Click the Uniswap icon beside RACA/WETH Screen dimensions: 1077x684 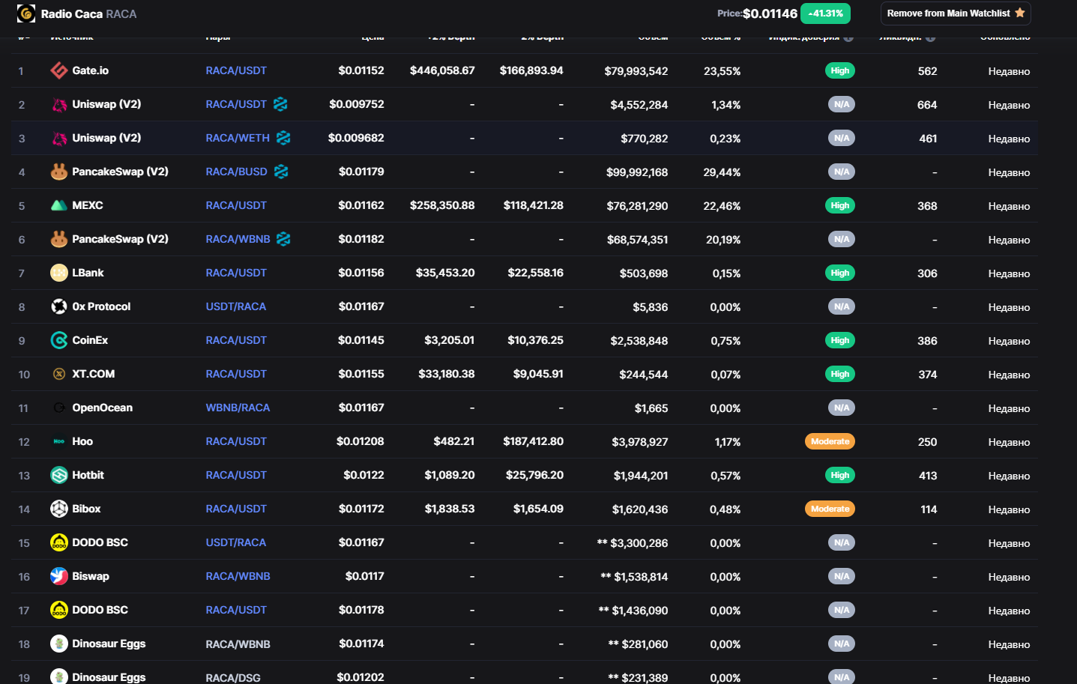coord(59,138)
